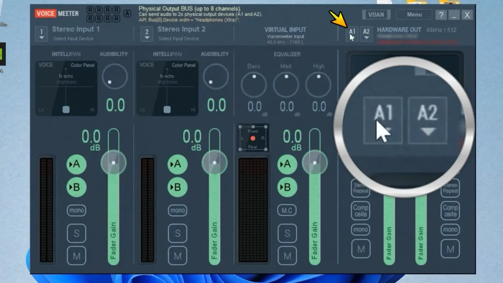Viewport: 503px width, 283px height.
Task: Click Stereo Input 1 title label
Action: [x=76, y=29]
